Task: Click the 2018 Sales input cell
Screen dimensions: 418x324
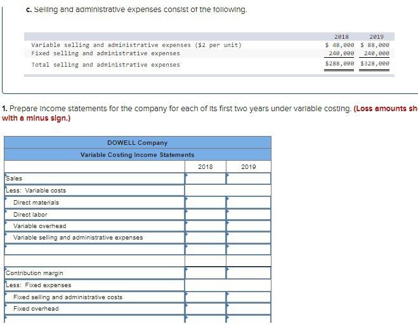Action: (206, 179)
